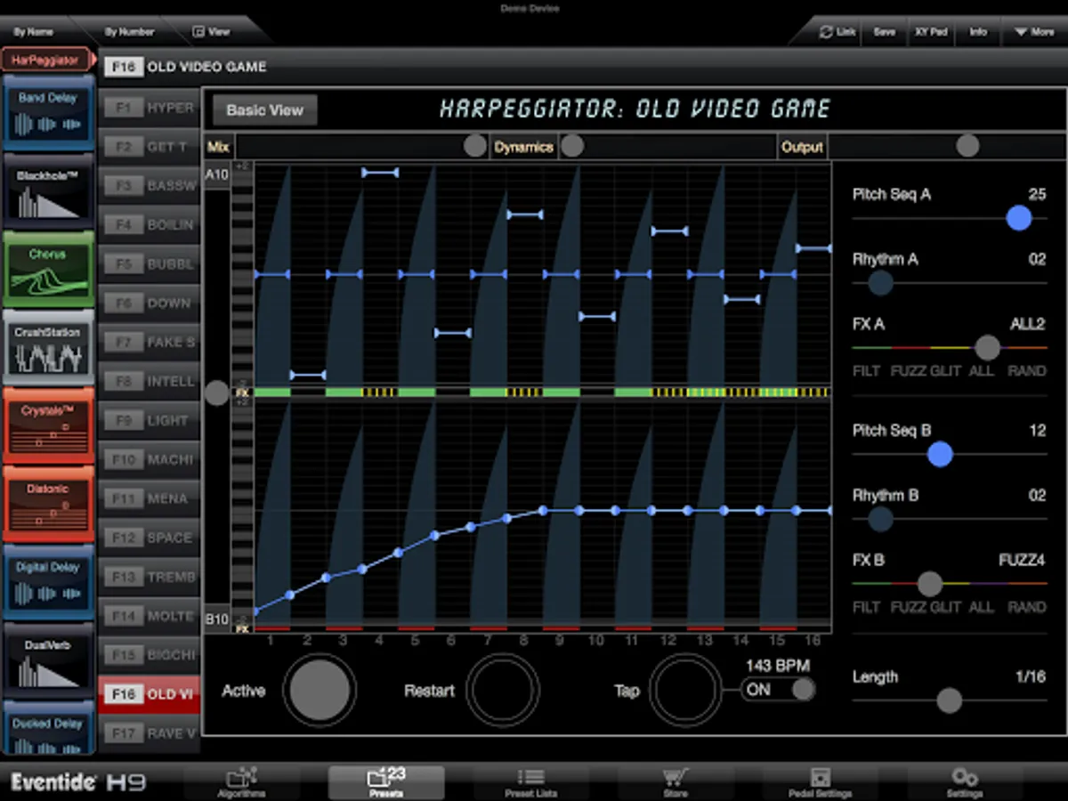The image size is (1068, 801).
Task: Select preset F6 DOWN
Action: (150, 303)
